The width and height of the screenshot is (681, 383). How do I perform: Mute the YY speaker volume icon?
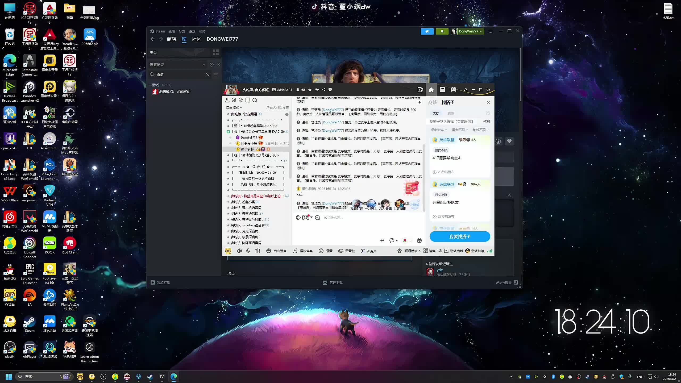click(239, 251)
